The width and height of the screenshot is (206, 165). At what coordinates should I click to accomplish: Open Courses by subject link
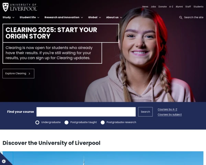pyautogui.click(x=170, y=114)
